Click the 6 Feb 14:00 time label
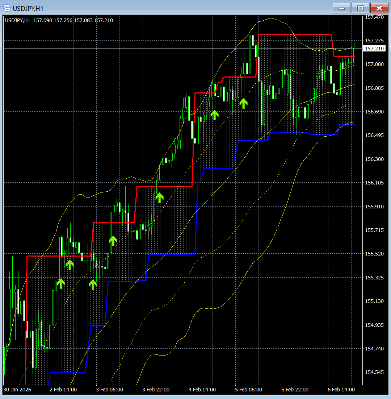The height and width of the screenshot is (399, 391). [341, 390]
